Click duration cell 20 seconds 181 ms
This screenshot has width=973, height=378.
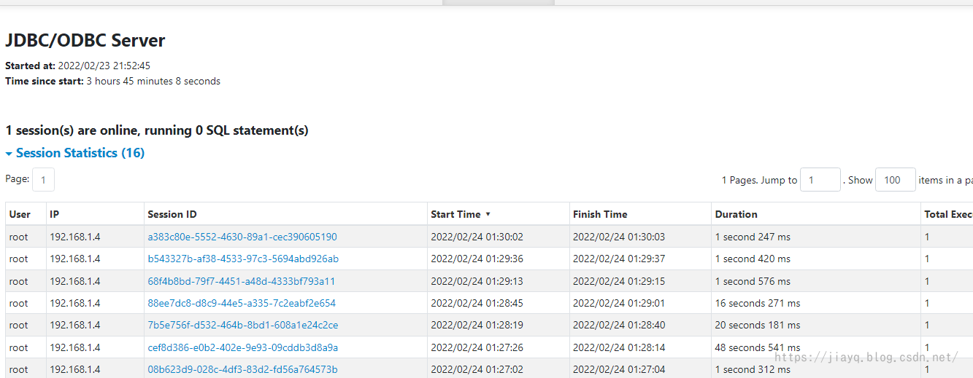757,325
